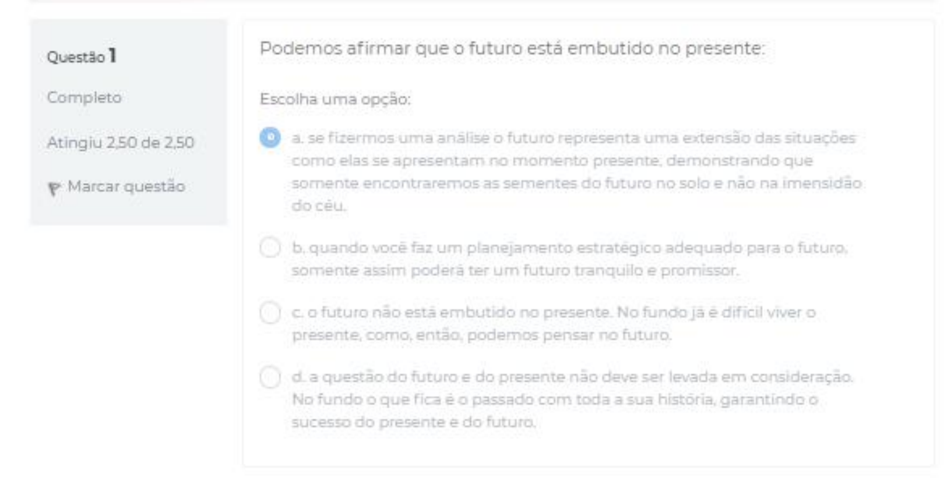Click the words 'do céu.' ending option a
Screen dimensions: 947x481
[x=319, y=206]
